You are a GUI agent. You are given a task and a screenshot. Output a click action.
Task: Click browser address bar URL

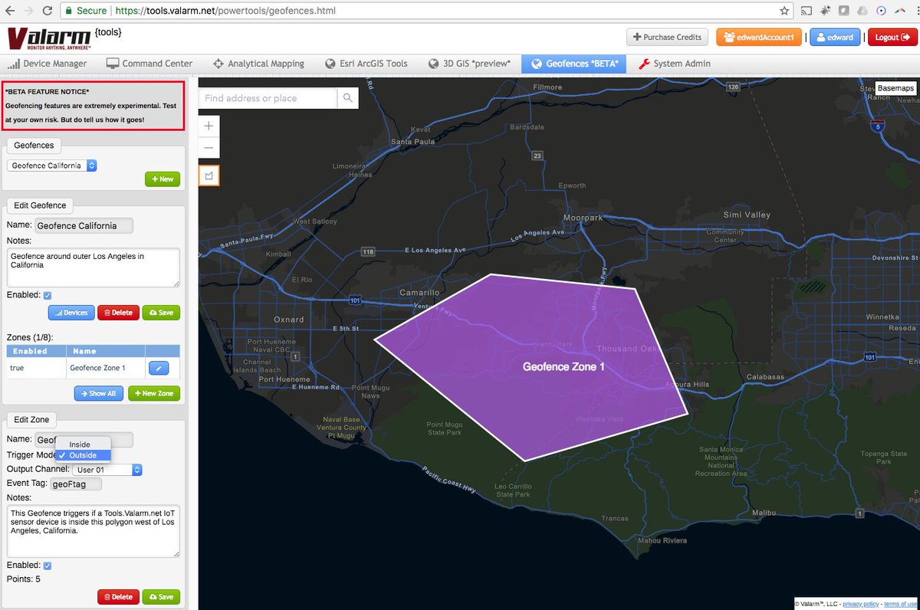[x=225, y=11]
